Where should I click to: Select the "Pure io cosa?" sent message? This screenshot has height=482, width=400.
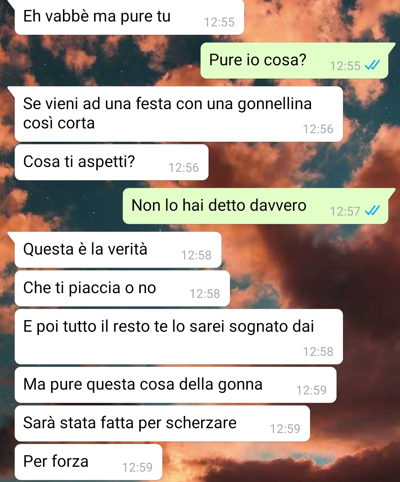coord(294,60)
